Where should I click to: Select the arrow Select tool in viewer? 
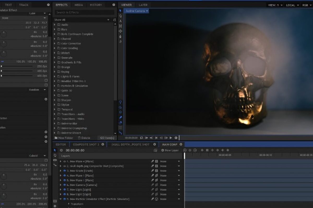tap(120, 11)
